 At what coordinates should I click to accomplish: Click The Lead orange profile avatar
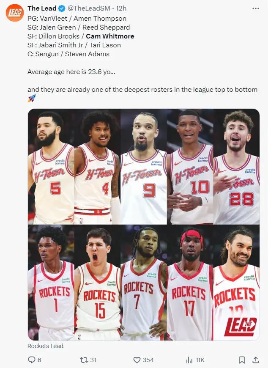click(x=15, y=13)
